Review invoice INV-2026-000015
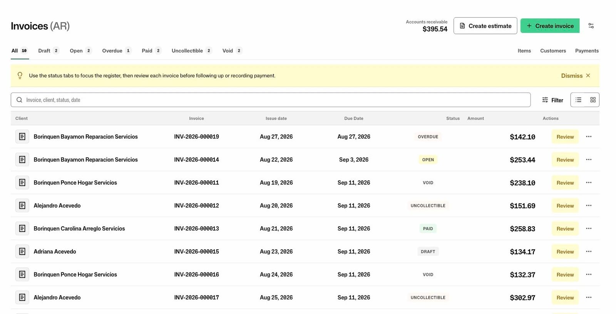This screenshot has width=616, height=314. pos(565,252)
